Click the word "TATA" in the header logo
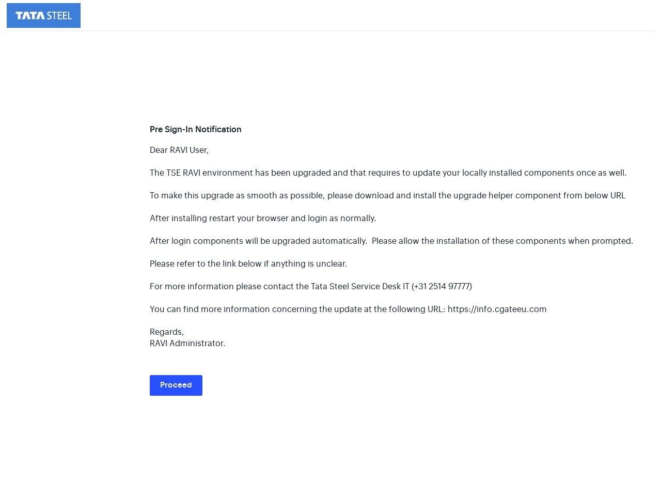661x496 pixels. [30, 16]
